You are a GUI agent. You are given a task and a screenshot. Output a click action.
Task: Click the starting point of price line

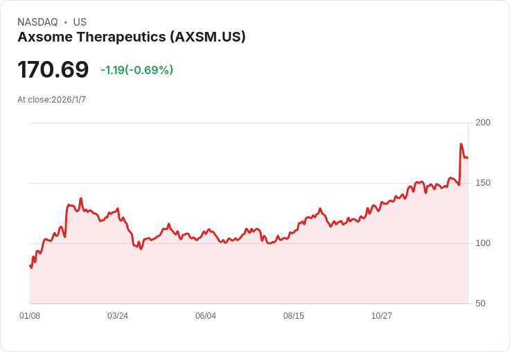tap(30, 266)
